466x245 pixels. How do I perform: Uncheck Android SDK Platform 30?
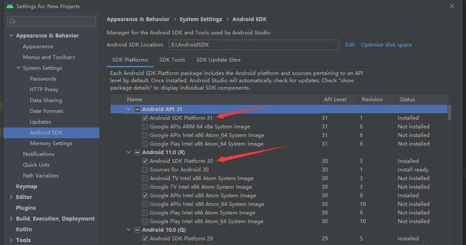[145, 161]
